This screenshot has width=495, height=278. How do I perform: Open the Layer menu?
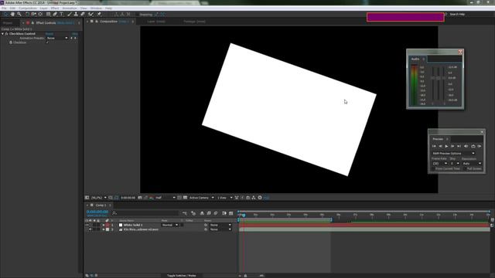pos(44,8)
